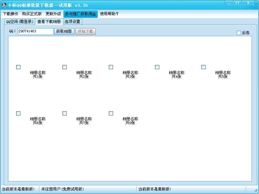Tick the 全选 checkbox
This screenshot has width=259, height=194.
[x=239, y=33]
